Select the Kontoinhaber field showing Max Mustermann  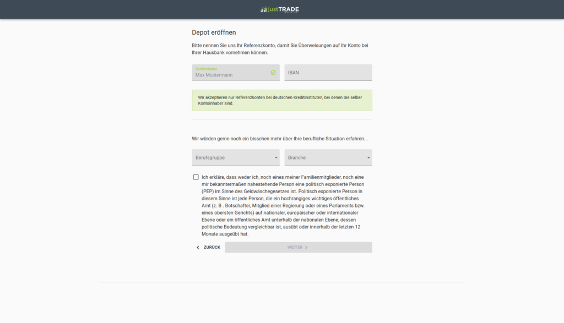(236, 73)
